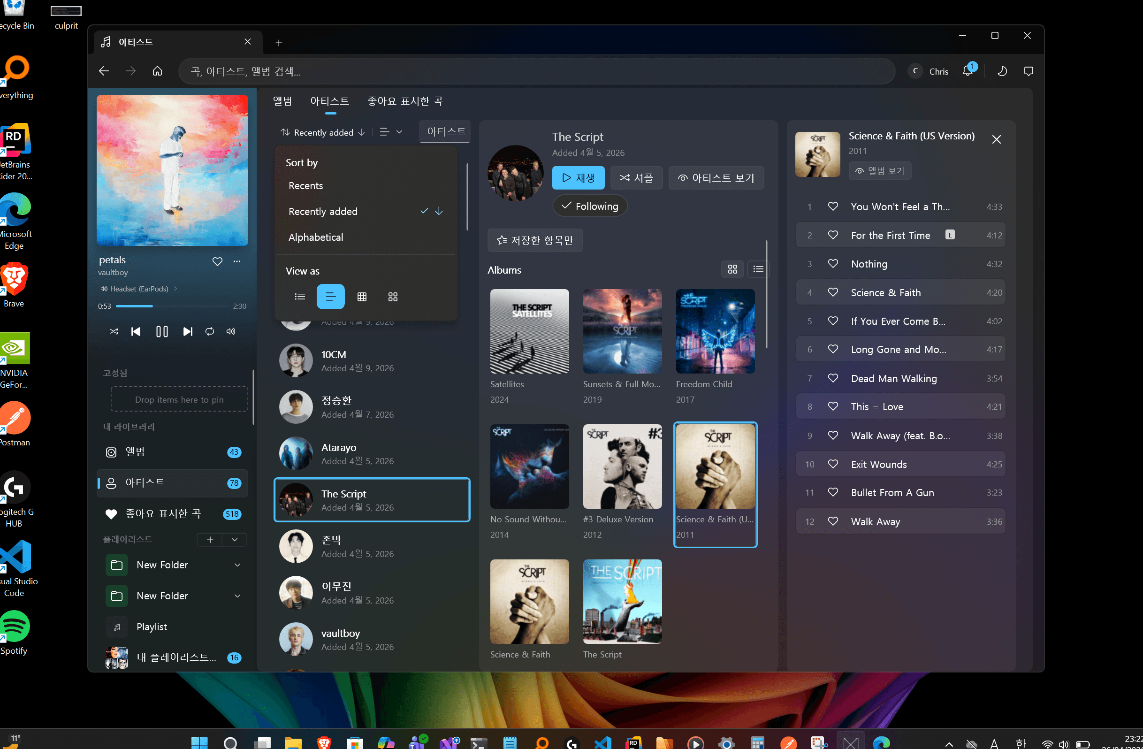Skip to the previous track
The width and height of the screenshot is (1143, 749).
click(x=136, y=331)
